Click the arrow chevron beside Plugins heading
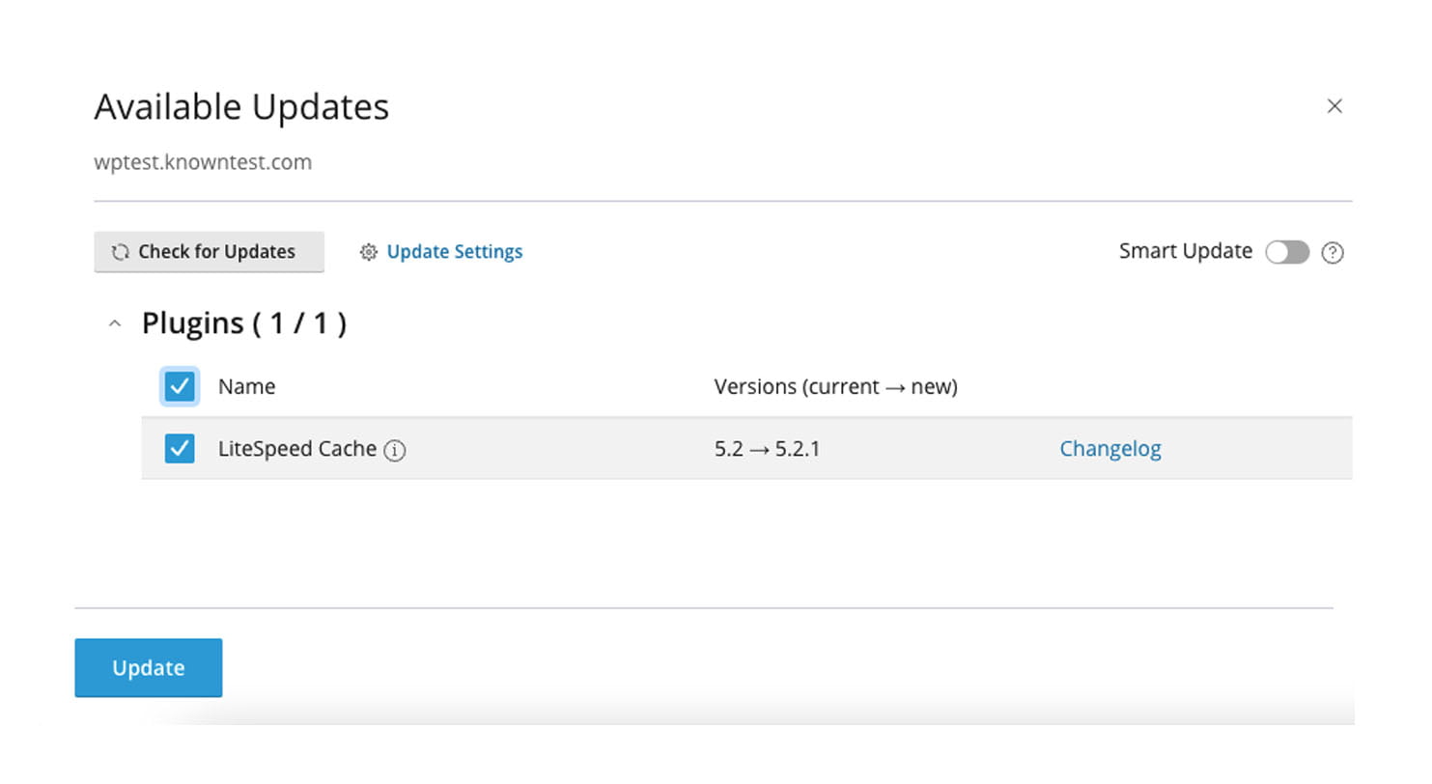 click(x=114, y=322)
